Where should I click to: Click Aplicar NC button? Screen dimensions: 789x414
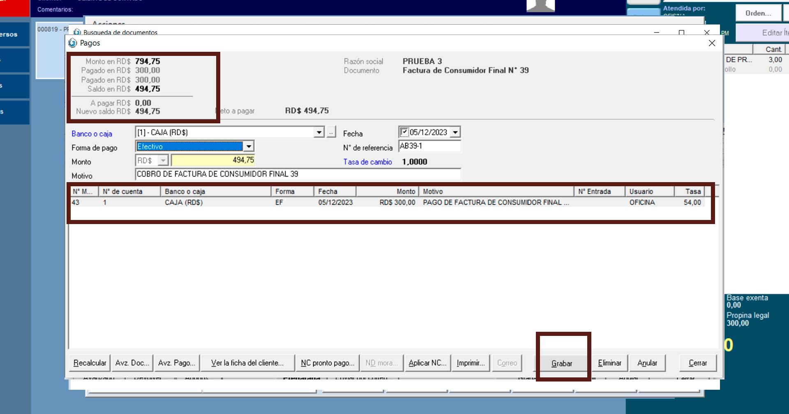click(x=427, y=363)
